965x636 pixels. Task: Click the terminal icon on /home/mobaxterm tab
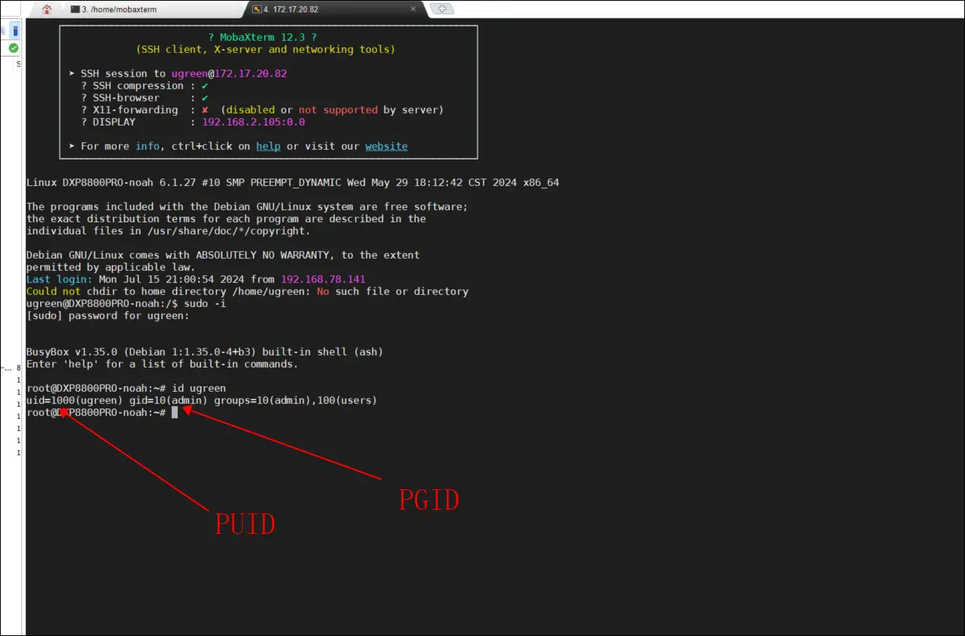pos(74,9)
